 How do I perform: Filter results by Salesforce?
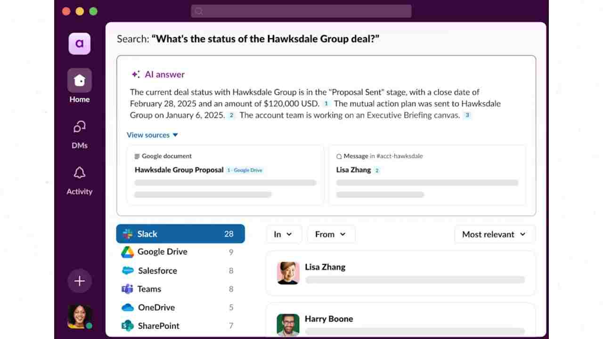click(157, 270)
